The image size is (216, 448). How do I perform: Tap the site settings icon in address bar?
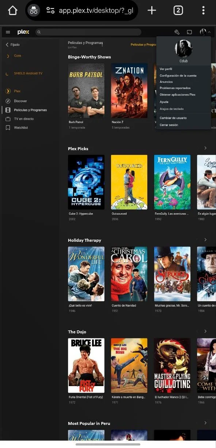(x=50, y=11)
